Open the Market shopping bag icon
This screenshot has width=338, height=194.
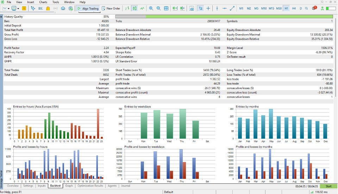tap(48, 8)
